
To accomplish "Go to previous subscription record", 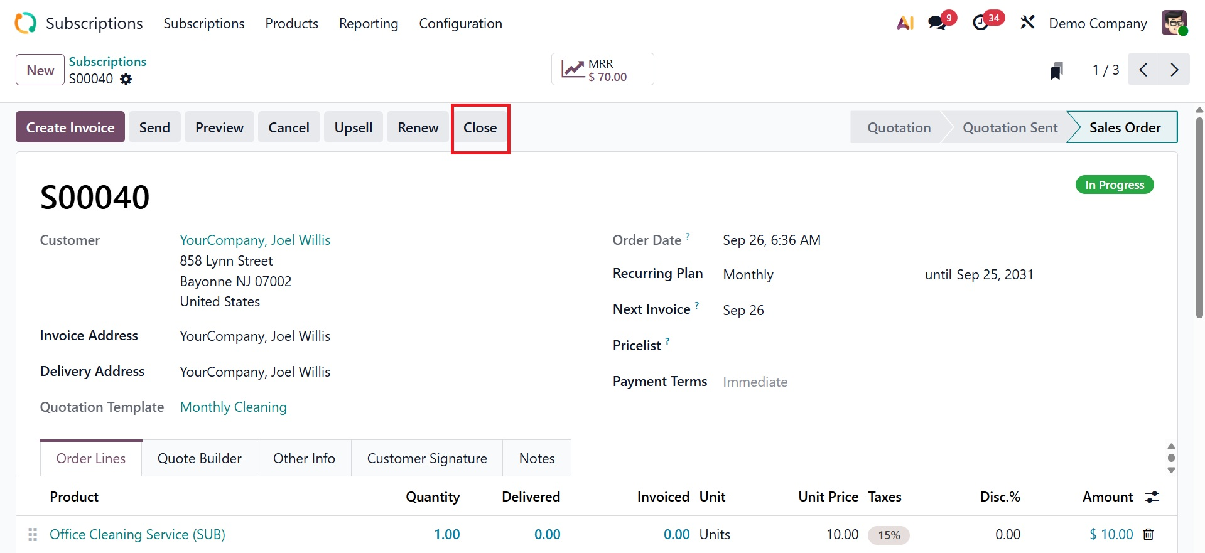I will 1143,70.
